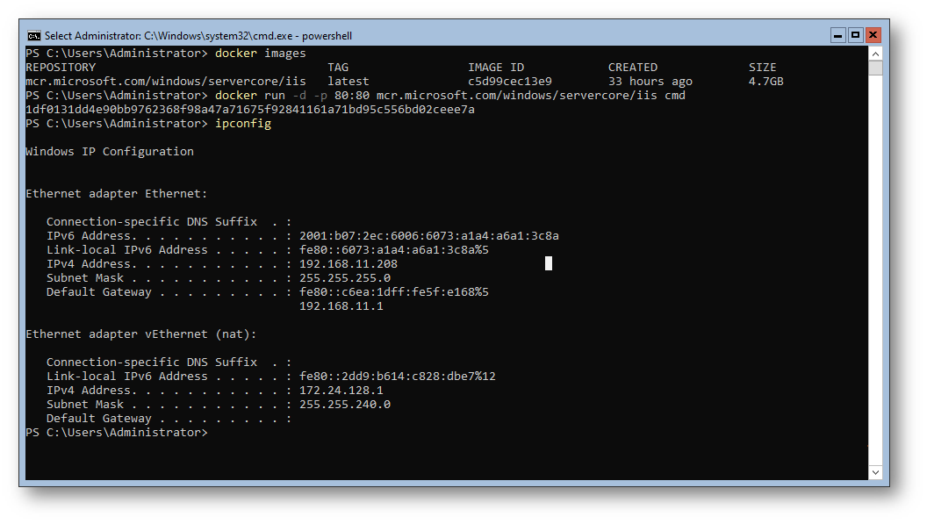This screenshot has height=524, width=927.
Task: Click the last empty PS prompt line
Action: (x=117, y=433)
